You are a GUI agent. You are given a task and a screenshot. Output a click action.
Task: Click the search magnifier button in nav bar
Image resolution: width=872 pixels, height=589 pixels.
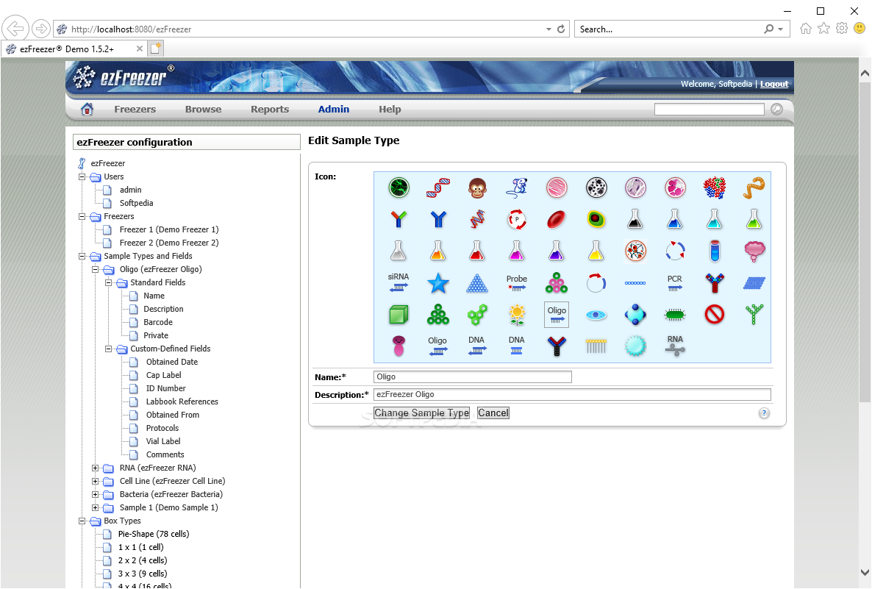[777, 109]
